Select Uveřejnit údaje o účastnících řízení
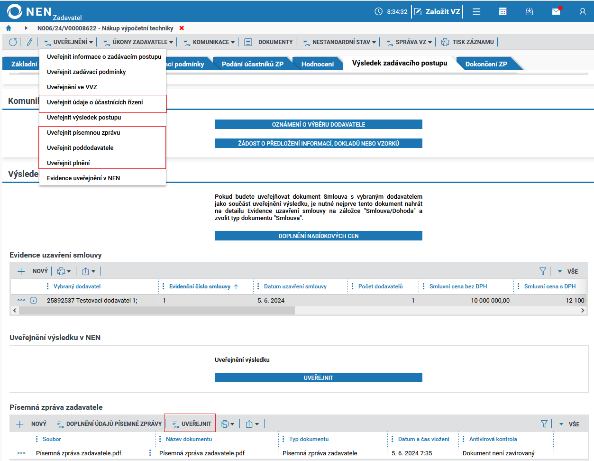Screen dimensions: 594x461 point(95,102)
